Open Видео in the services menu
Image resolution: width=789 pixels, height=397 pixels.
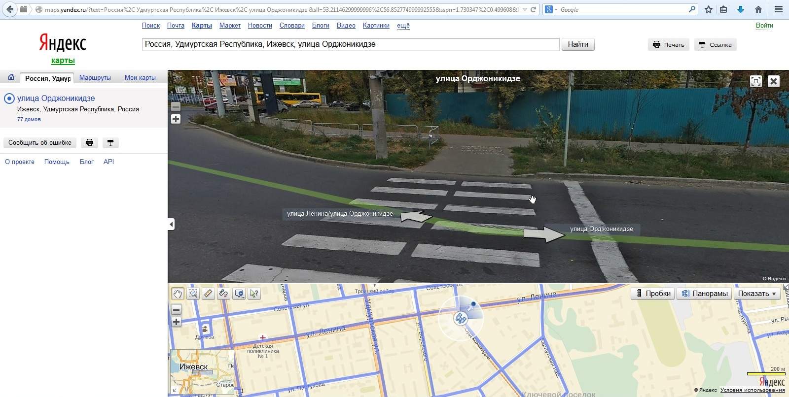pos(346,26)
